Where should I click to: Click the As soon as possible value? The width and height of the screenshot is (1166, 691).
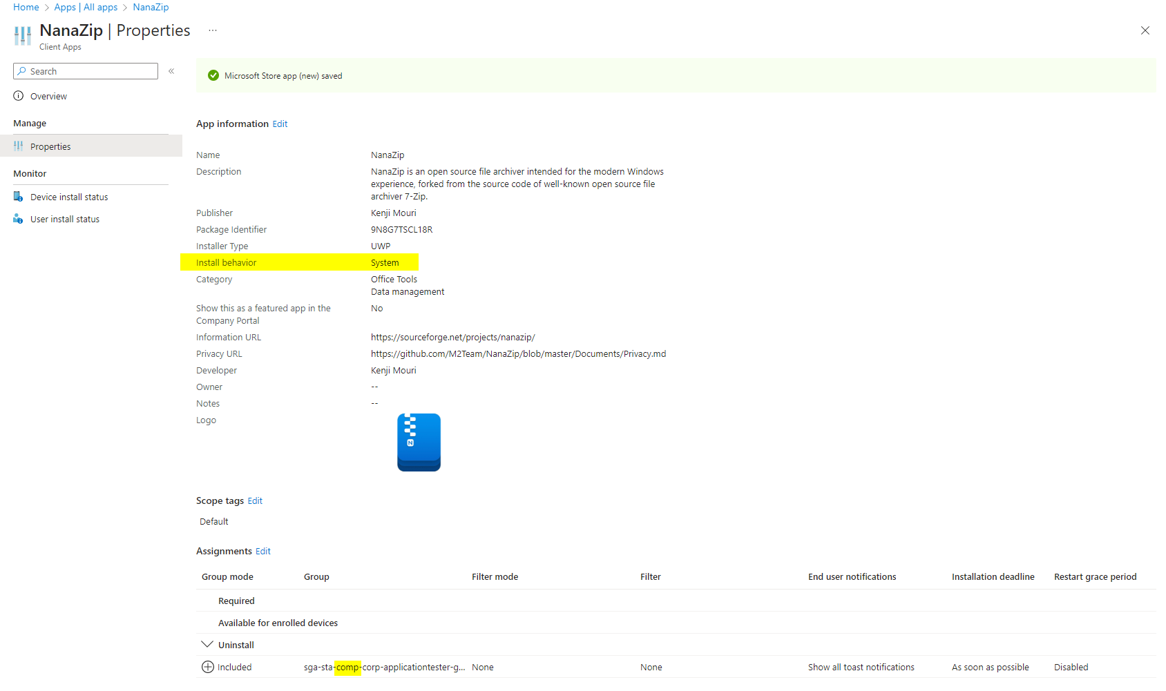pos(990,668)
